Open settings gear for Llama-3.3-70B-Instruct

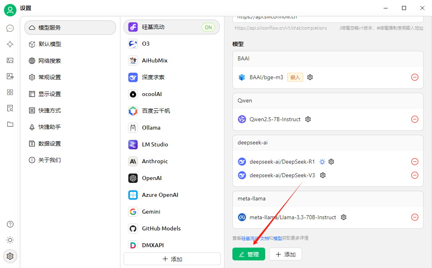pos(343,217)
